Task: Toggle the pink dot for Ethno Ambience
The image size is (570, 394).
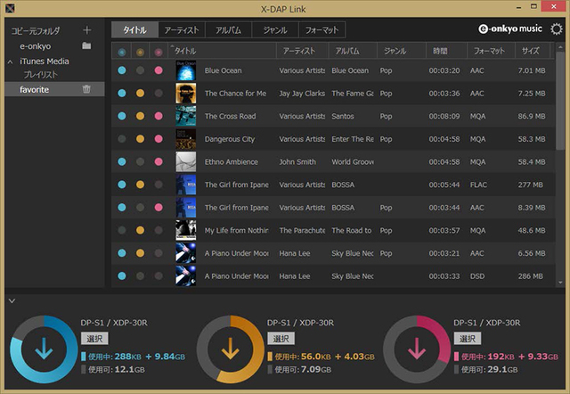Action: pyautogui.click(x=159, y=162)
